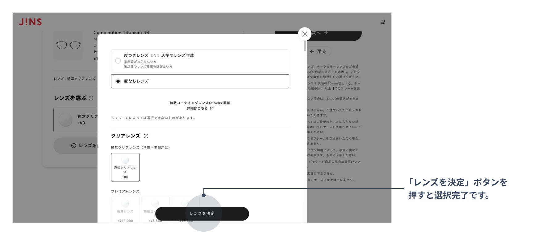Select 極薄レンズ +¥11,000 premium lens
Viewport: 534px width, 244px height.
(x=125, y=209)
